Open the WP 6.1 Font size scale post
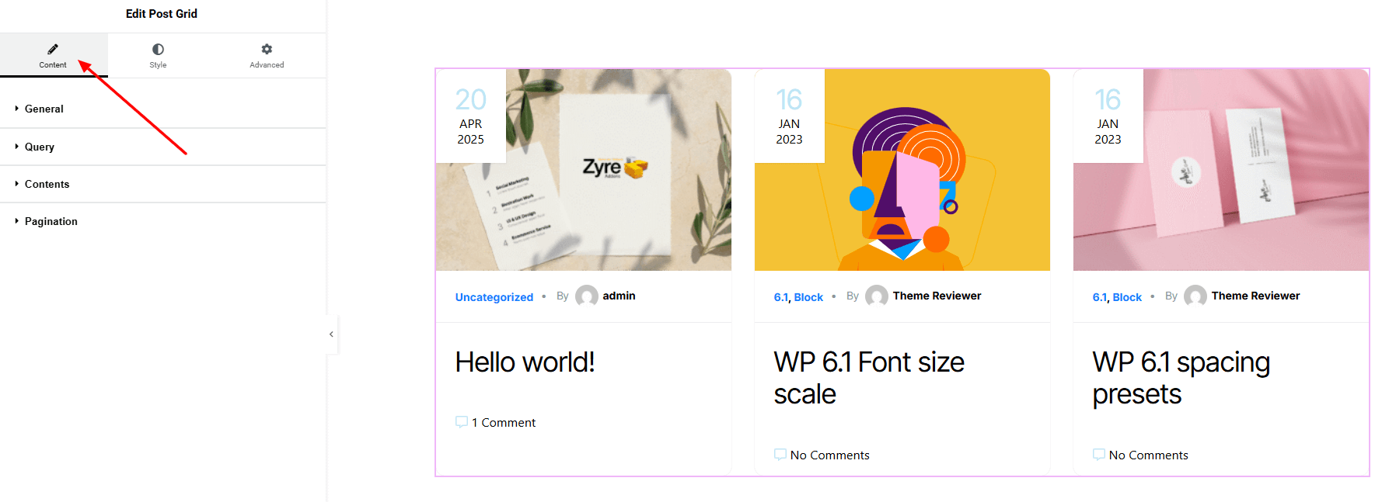 click(869, 378)
